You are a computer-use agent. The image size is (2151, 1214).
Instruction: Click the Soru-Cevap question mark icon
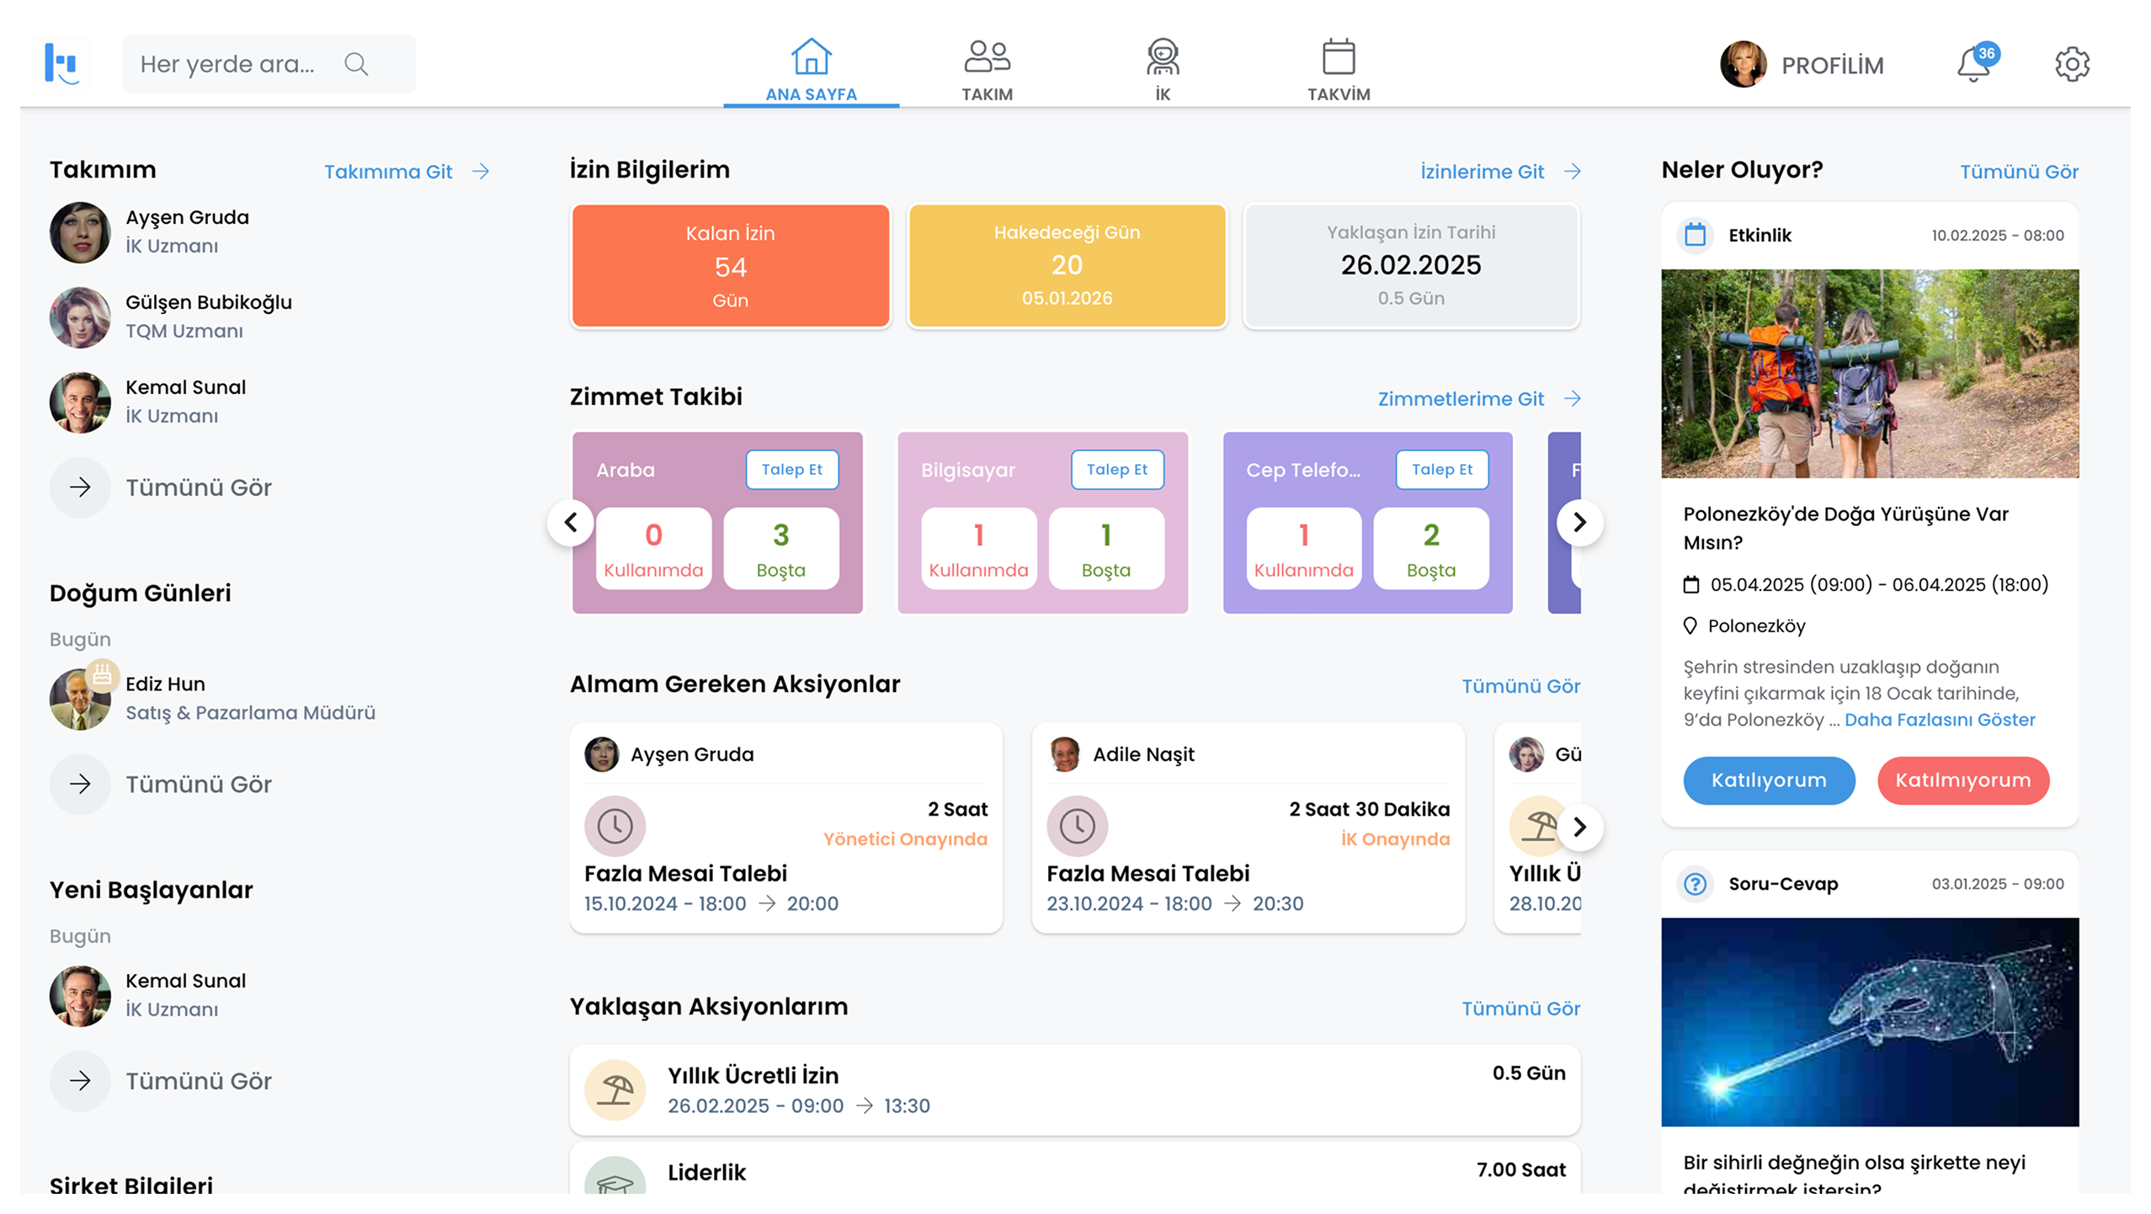(1695, 884)
